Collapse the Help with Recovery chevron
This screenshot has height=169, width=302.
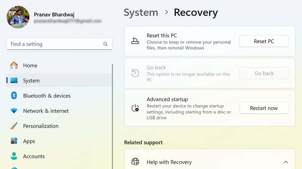pyautogui.click(x=286, y=162)
